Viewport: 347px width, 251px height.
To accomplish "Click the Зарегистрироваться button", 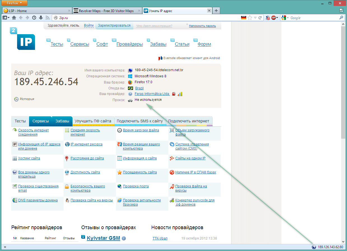I will point(114,25).
